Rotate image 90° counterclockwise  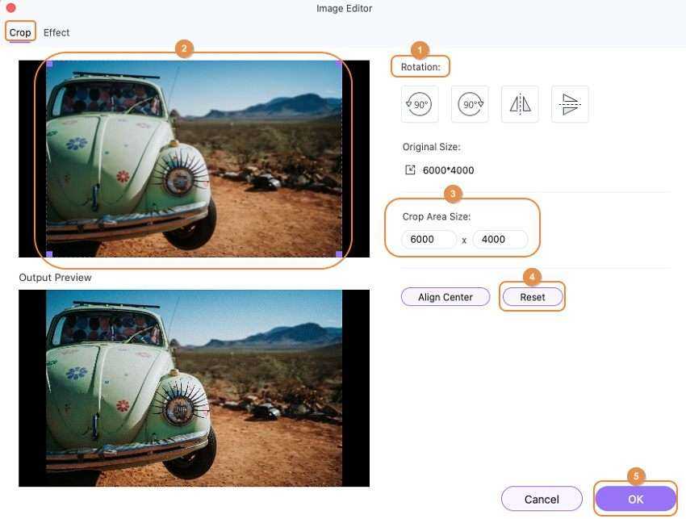pyautogui.click(x=419, y=105)
